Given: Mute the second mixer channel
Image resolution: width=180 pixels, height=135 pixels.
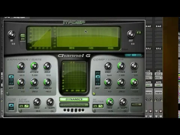Looking at the screenshot, I should (160, 117).
